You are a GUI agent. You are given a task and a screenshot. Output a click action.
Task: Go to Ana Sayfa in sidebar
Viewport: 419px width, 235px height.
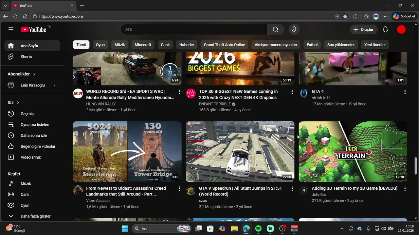click(32, 46)
